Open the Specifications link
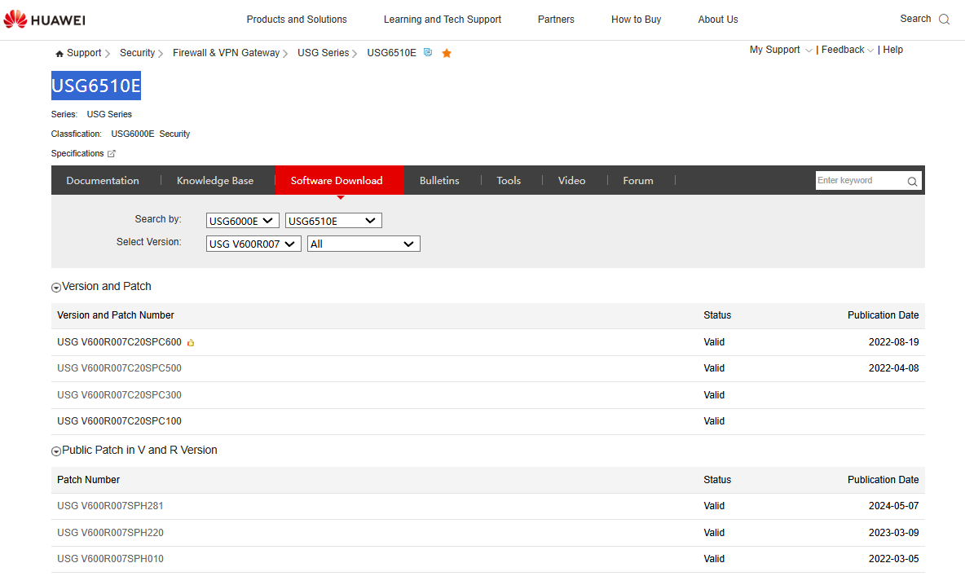Screen dimensions: 965x585 click(77, 154)
